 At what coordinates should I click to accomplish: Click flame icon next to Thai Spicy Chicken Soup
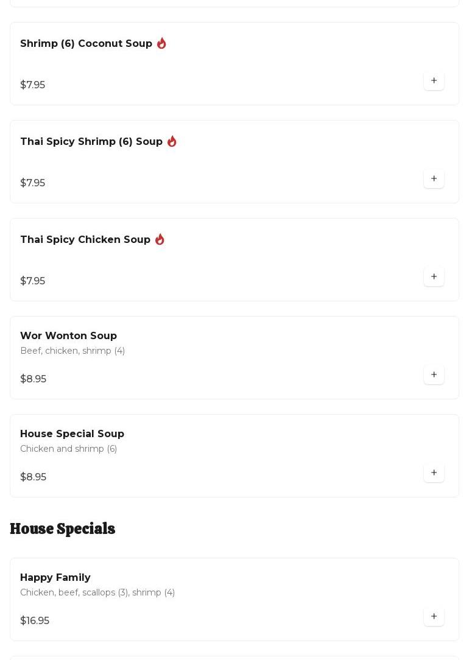coord(160,239)
